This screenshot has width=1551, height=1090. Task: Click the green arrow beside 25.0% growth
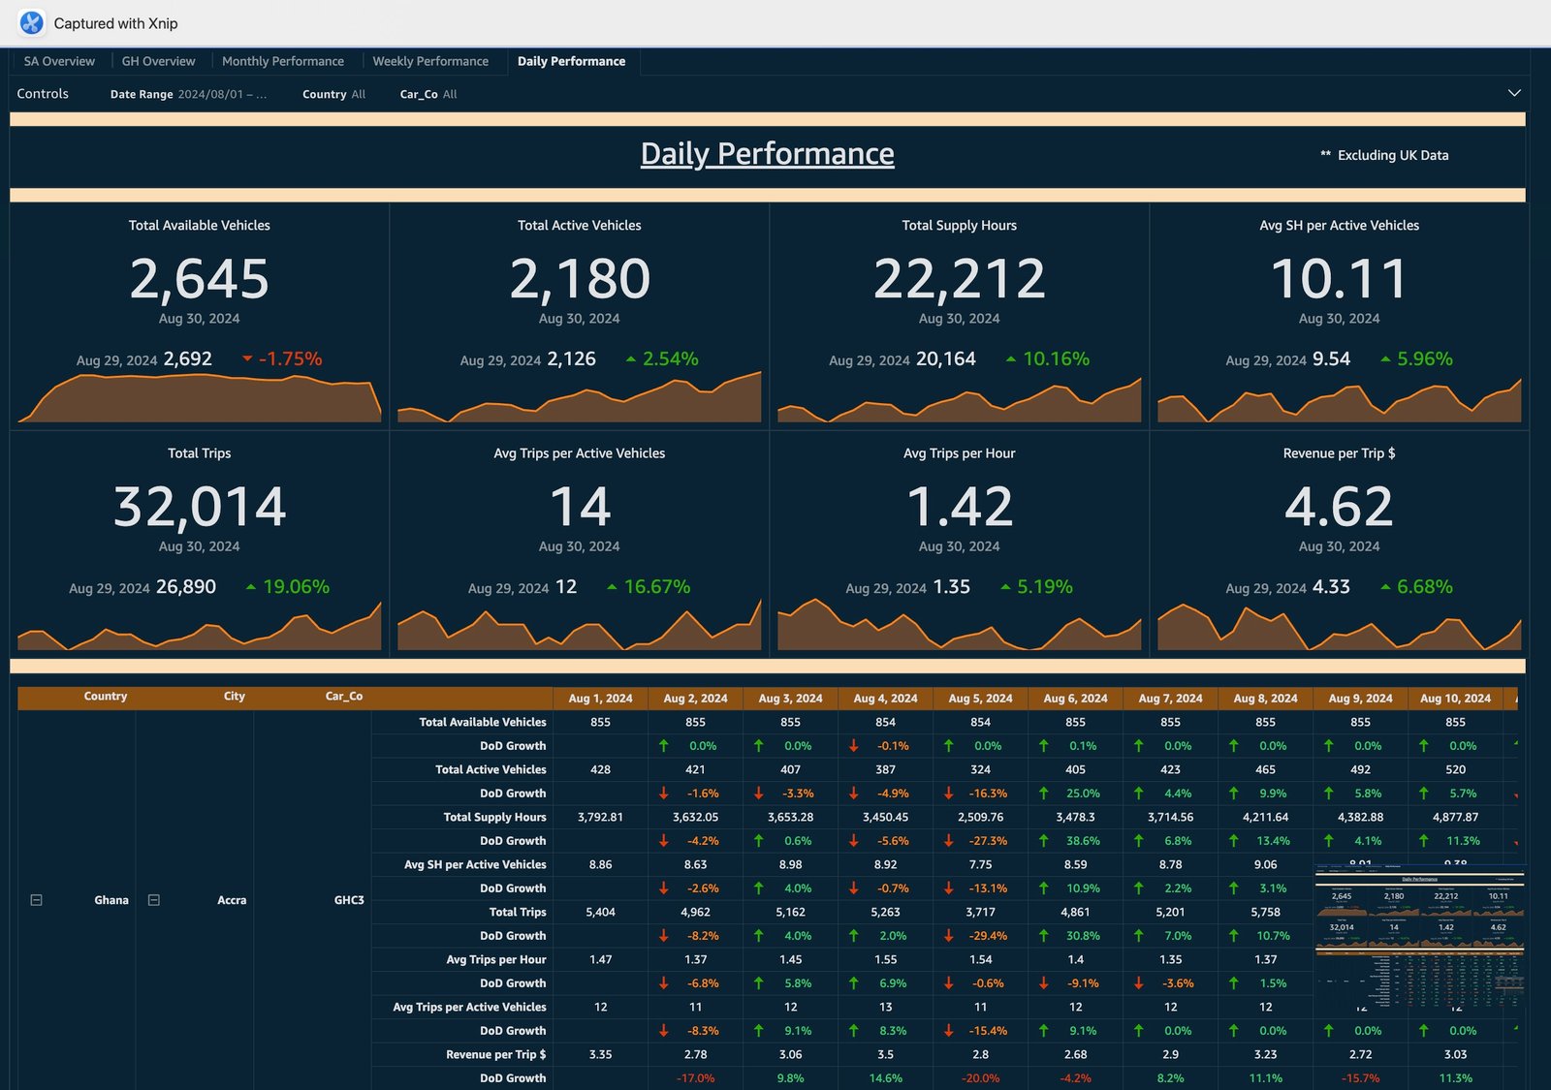[1044, 793]
